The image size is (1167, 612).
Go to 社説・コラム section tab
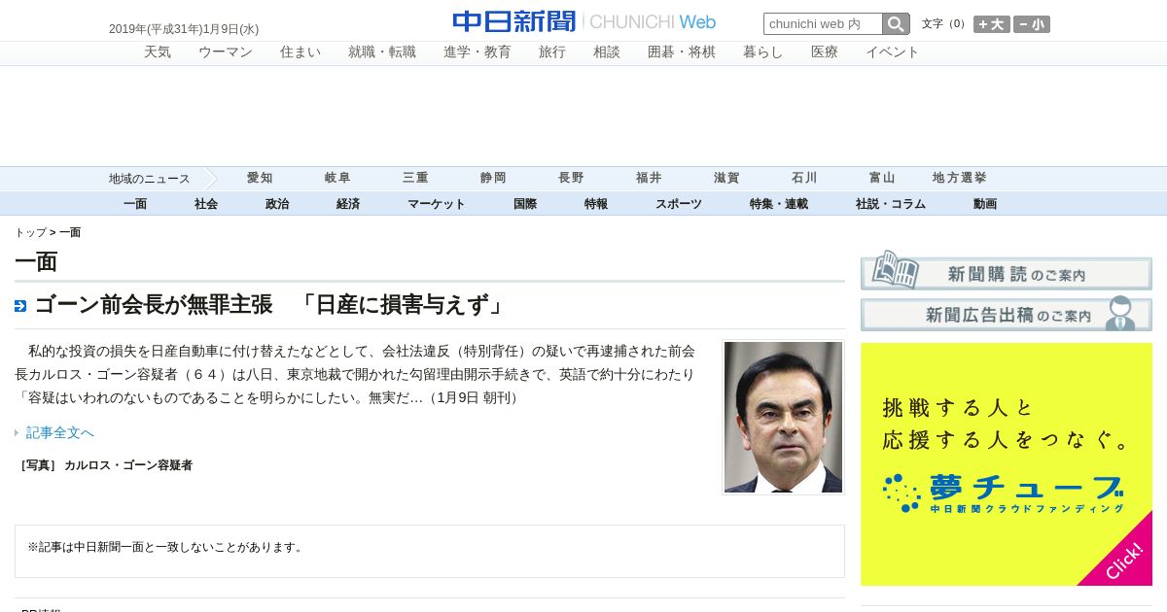coord(891,204)
